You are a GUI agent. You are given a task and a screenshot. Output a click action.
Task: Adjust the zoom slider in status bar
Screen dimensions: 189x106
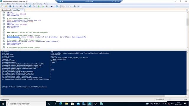click(x=170, y=100)
